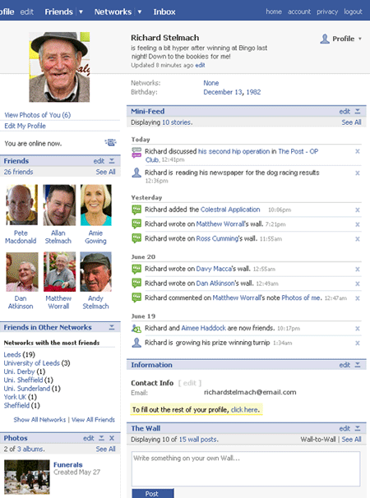
Task: Open Friends in the top navigation
Action: coord(58,12)
